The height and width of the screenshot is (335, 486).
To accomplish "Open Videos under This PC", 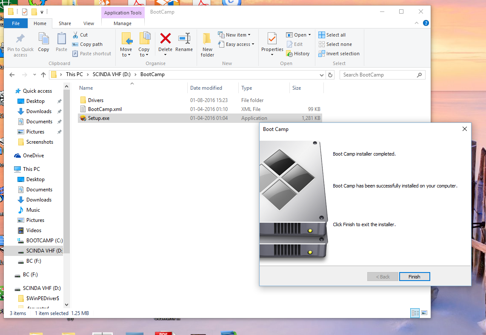I will coord(34,230).
